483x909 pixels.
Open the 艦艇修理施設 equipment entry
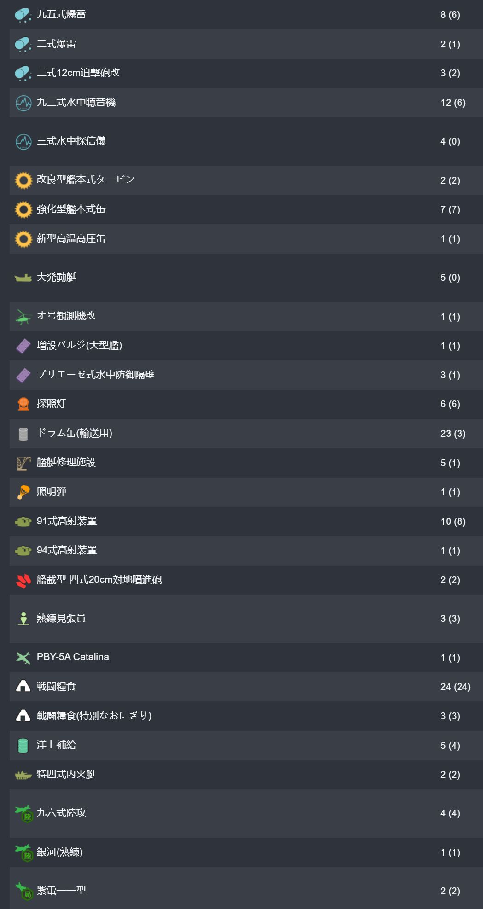tap(246, 463)
